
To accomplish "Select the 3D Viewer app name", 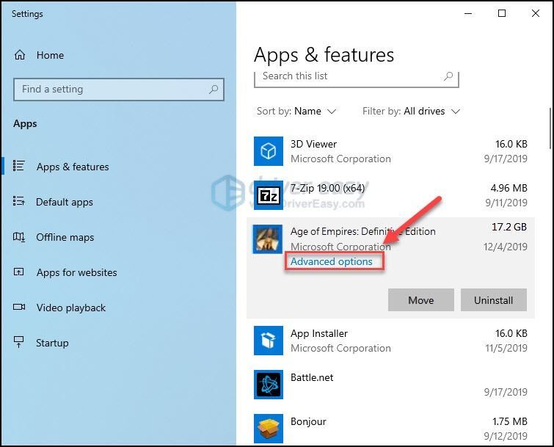I will [x=313, y=144].
